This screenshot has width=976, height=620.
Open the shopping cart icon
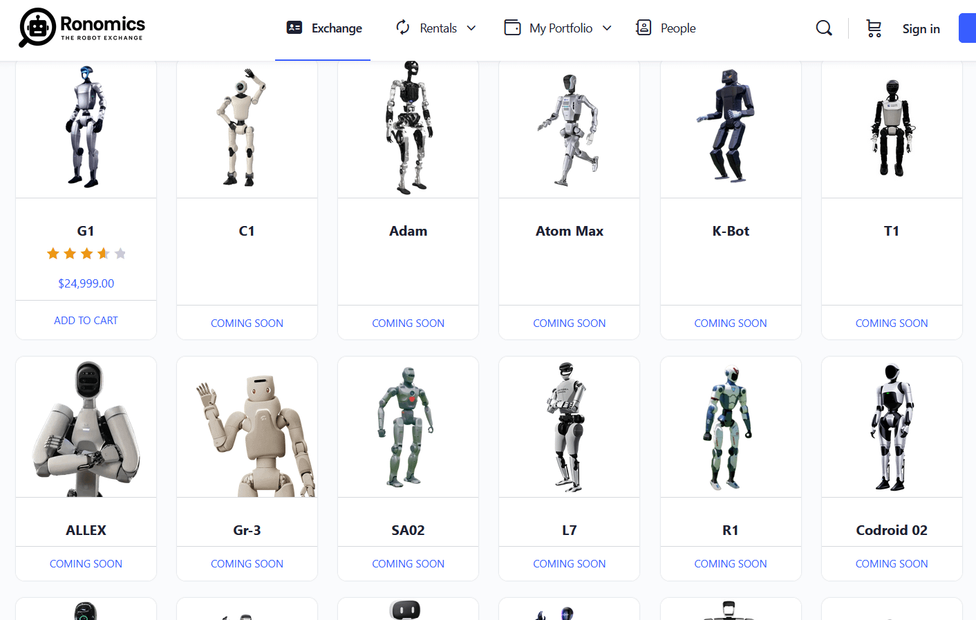pyautogui.click(x=874, y=28)
